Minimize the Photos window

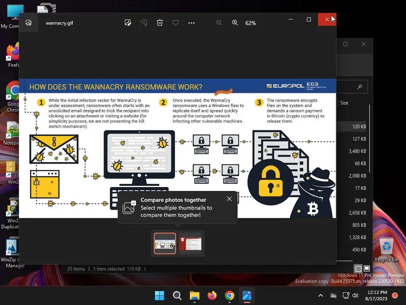291,19
